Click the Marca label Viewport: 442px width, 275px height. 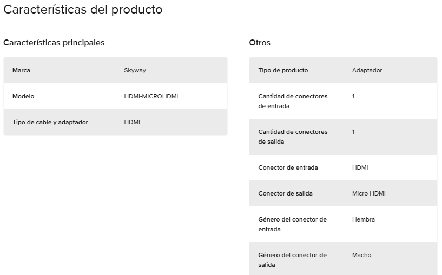click(x=21, y=70)
